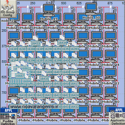Click the packet icon above label 16434
Image resolution: width=125 pixels, height=125 pixels.
tap(62, 38)
